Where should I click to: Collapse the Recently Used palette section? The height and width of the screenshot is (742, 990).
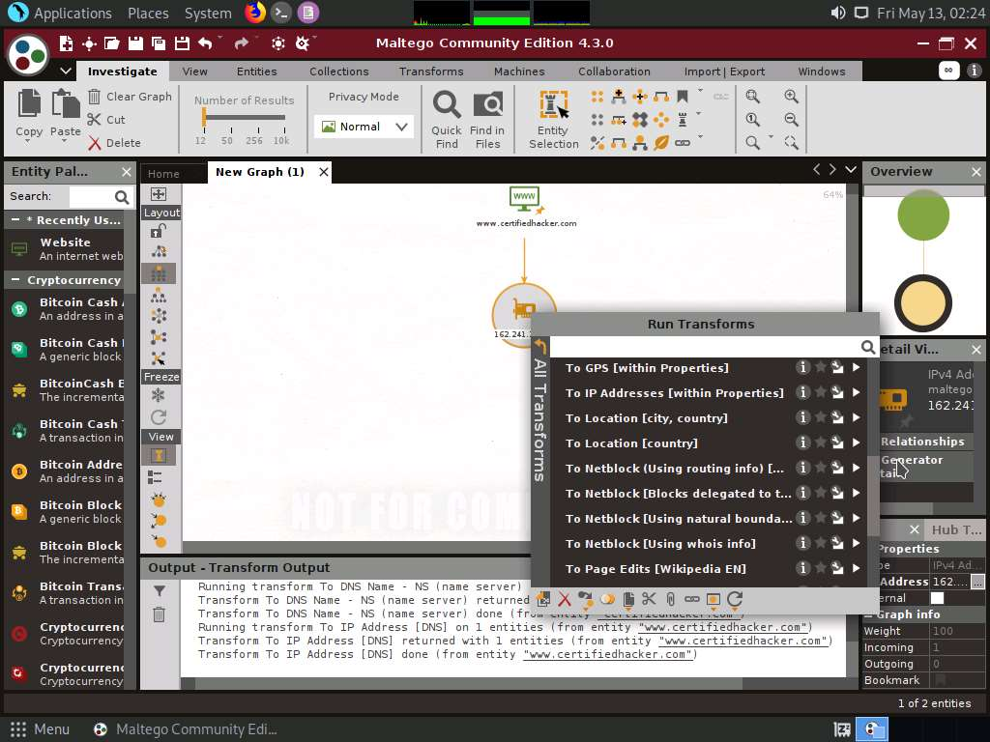[15, 219]
